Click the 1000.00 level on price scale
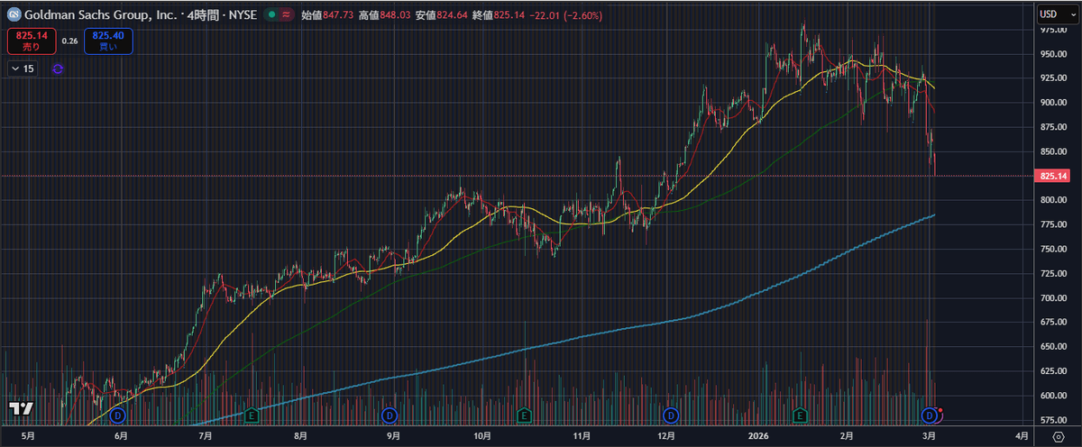The image size is (1082, 447). (x=1053, y=8)
